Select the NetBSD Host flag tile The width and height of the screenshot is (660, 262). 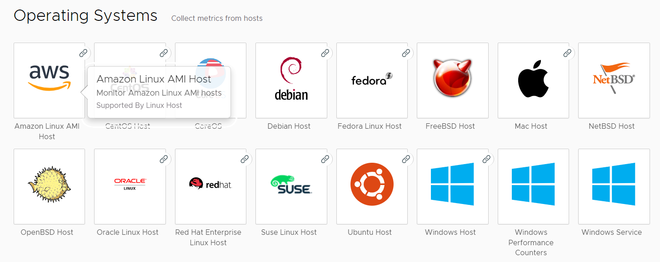pos(614,80)
